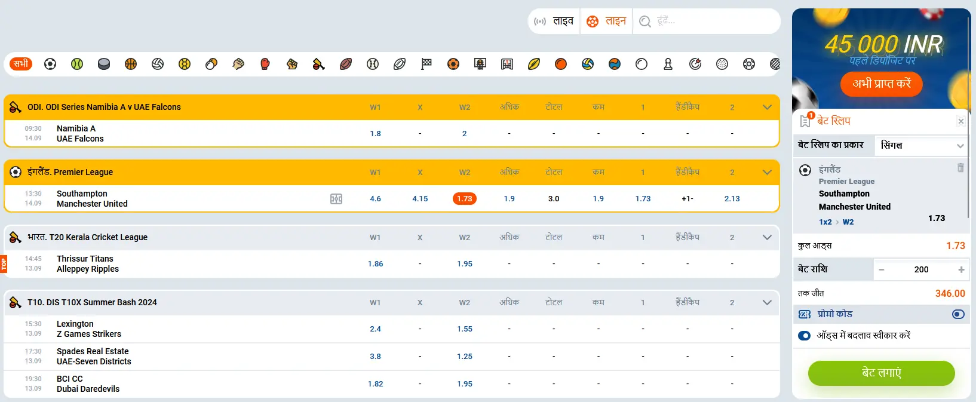Select the baseball sport icon

click(373, 64)
